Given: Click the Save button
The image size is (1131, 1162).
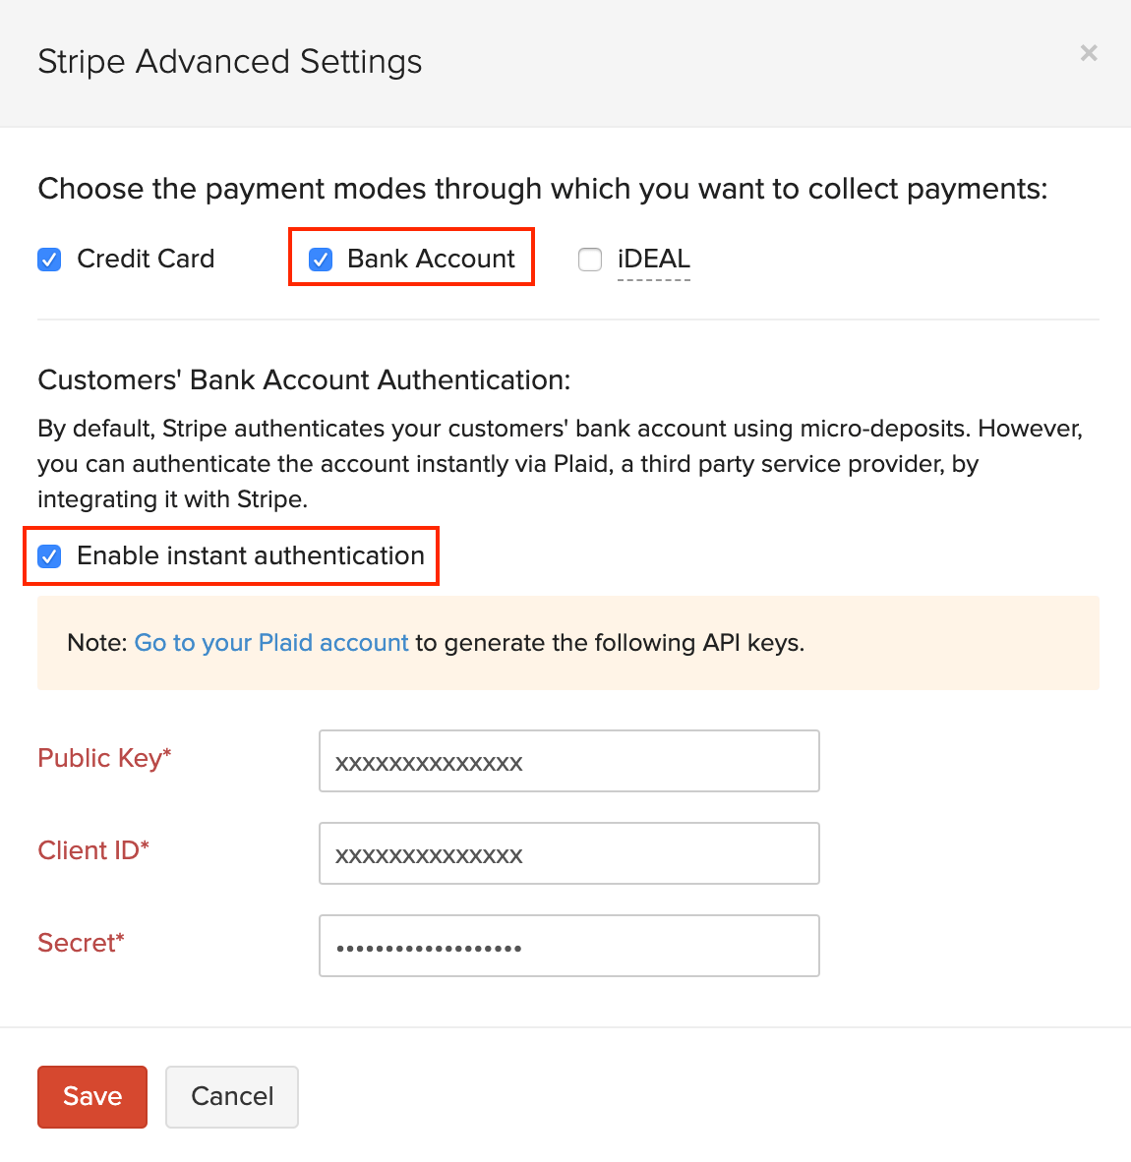Looking at the screenshot, I should click(x=91, y=1096).
